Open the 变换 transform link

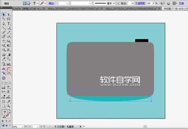[181, 3]
